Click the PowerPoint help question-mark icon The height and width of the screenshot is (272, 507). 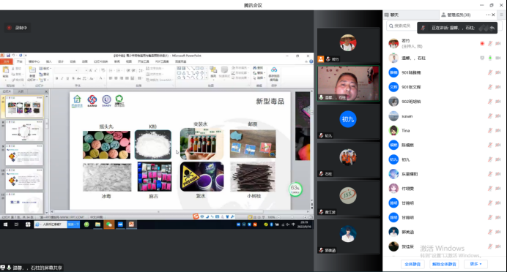pos(311,61)
